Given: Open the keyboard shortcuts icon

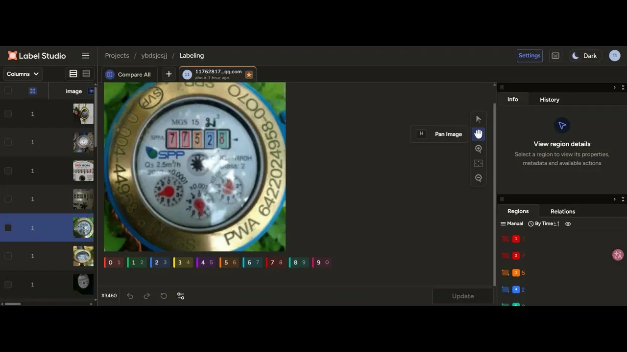Looking at the screenshot, I should [555, 56].
